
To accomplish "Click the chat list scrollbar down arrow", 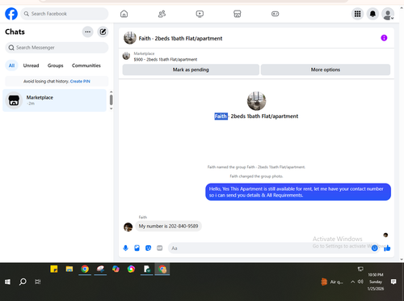I will tap(111, 108).
